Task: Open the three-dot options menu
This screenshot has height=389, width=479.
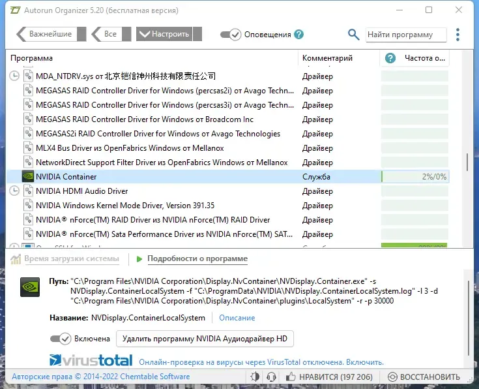Action: (x=457, y=35)
